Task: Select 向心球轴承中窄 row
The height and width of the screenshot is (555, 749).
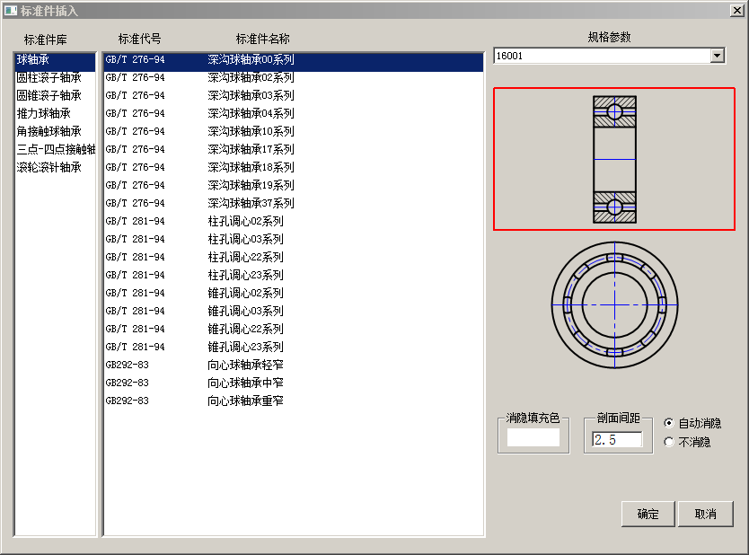Action: coord(294,383)
